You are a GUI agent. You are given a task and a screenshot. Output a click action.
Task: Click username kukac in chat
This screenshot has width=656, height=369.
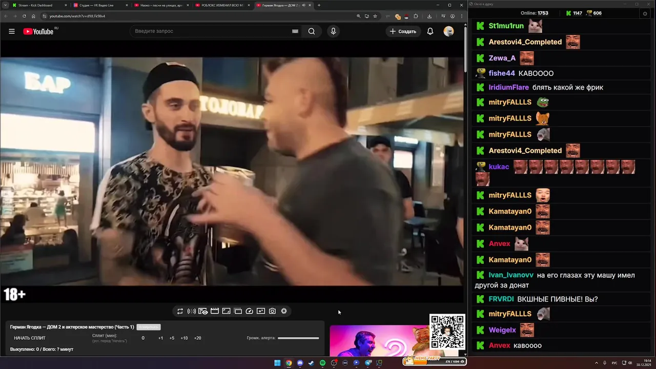tap(499, 167)
